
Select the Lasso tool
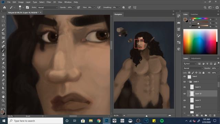click(x=3, y=25)
